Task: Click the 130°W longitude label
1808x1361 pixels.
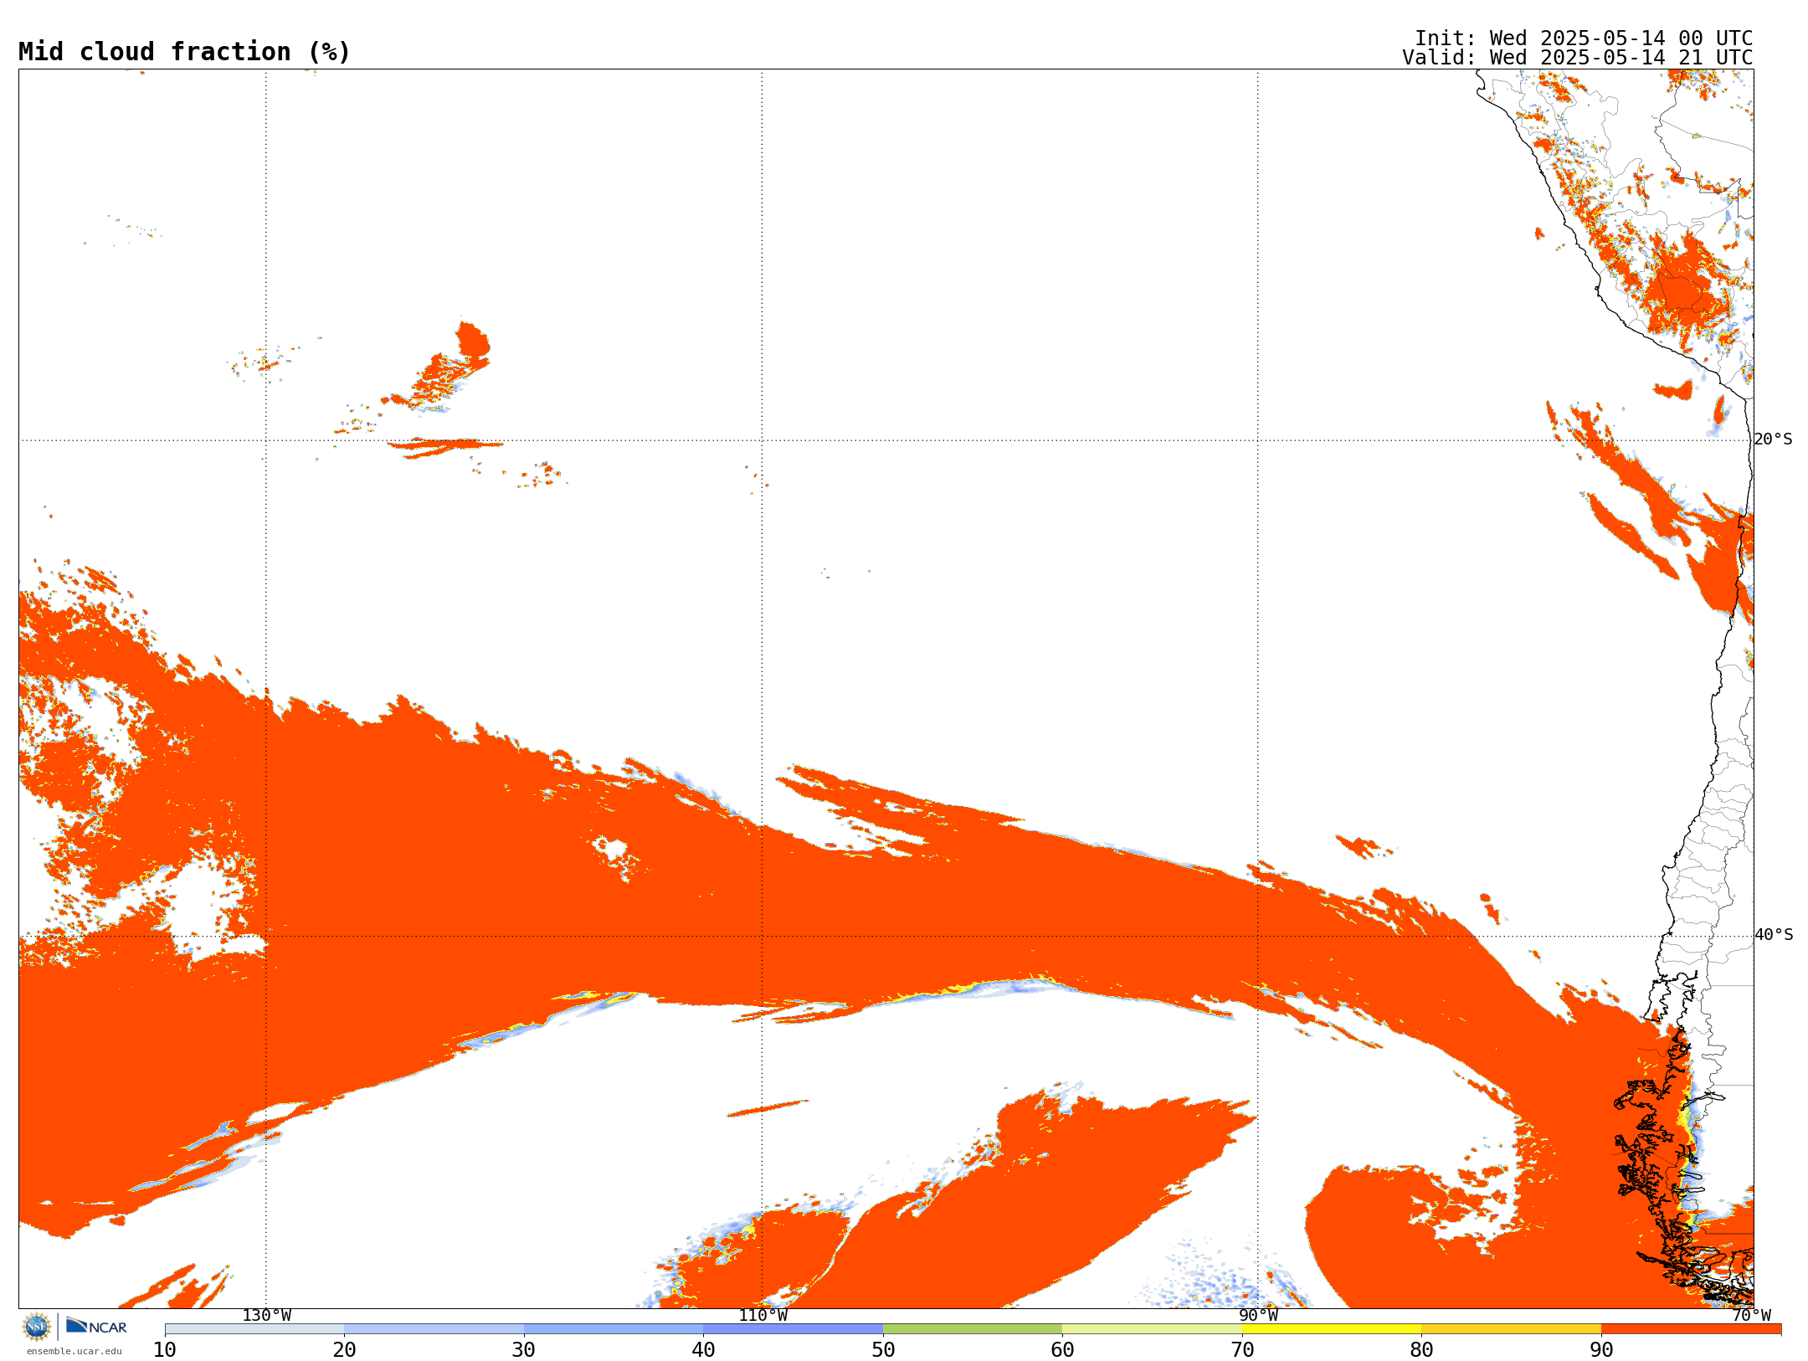Action: point(266,1316)
